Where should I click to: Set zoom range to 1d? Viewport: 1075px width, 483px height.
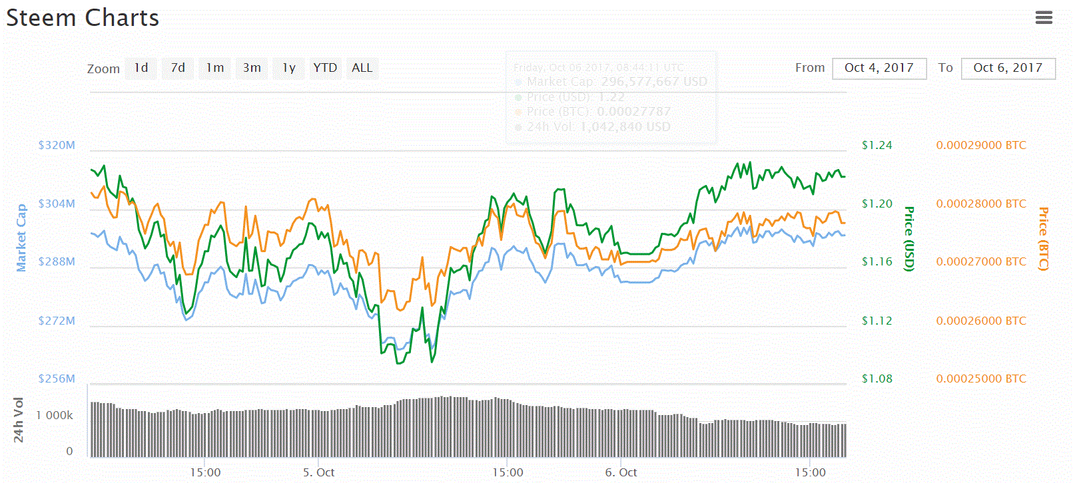coord(141,68)
